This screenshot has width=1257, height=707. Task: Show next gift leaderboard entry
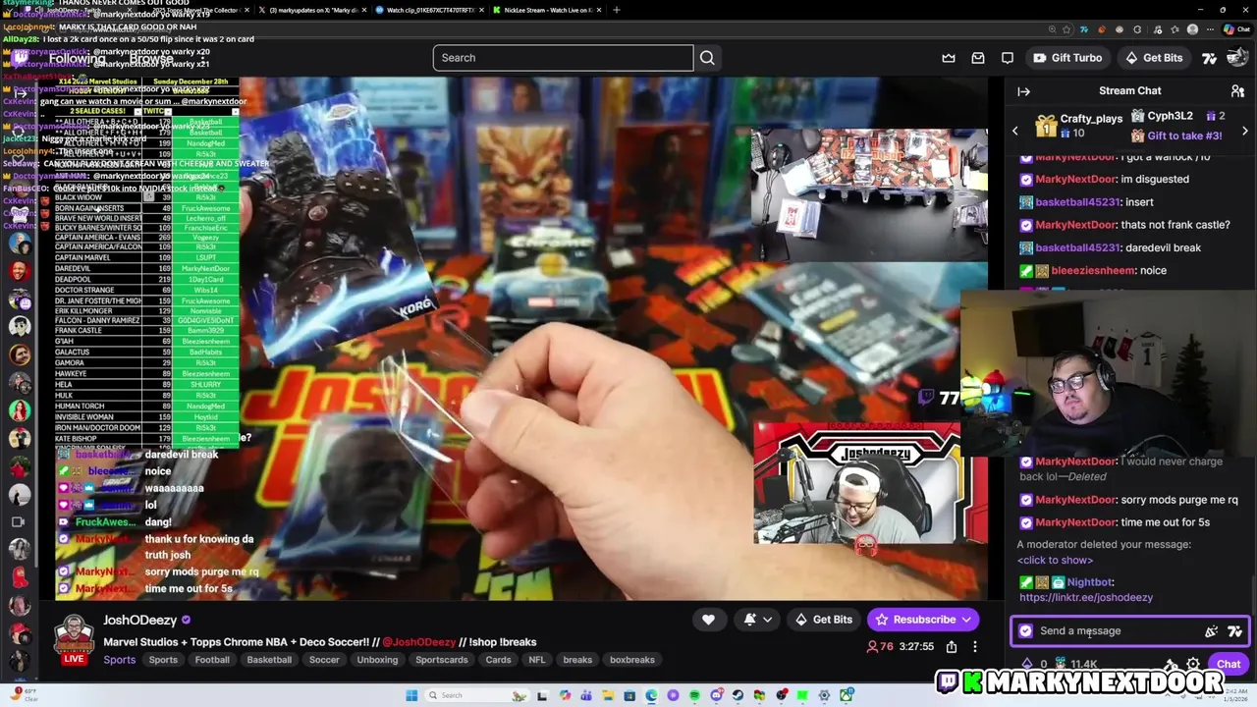[1245, 131]
